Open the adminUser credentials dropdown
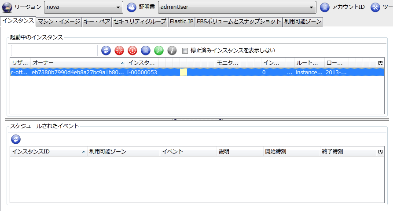The image size is (393, 211). point(237,7)
